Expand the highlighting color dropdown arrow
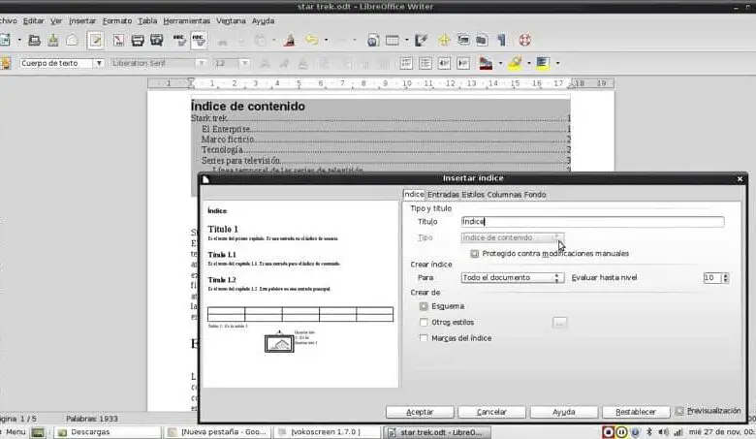Viewport: 756px width, 439px height. pyautogui.click(x=529, y=63)
